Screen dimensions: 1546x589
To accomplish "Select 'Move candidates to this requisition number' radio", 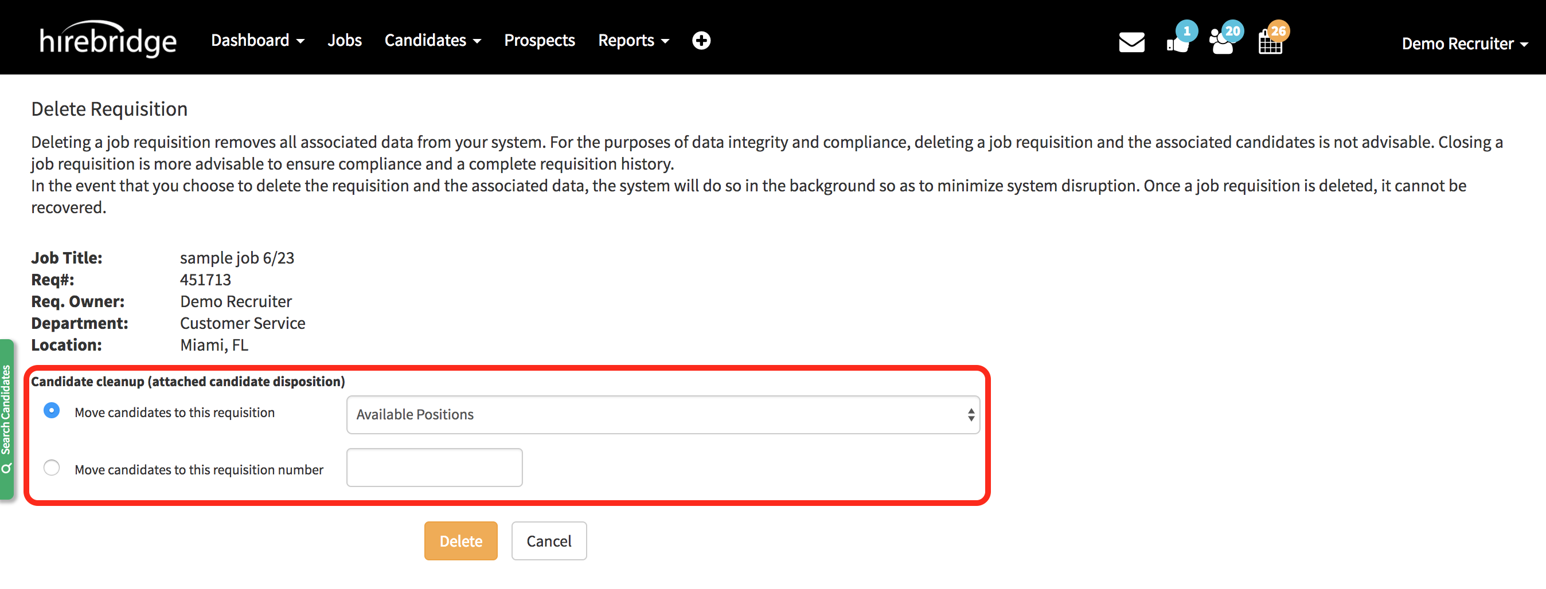I will pyautogui.click(x=52, y=467).
